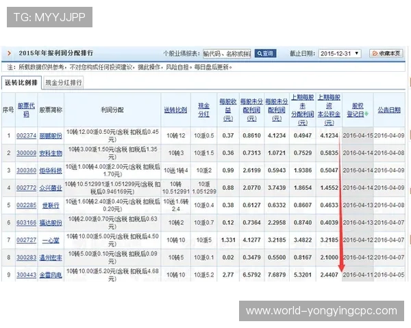Screen dimensions: 411x328
Task: Open stock code link 603166
Action: [x=26, y=223]
